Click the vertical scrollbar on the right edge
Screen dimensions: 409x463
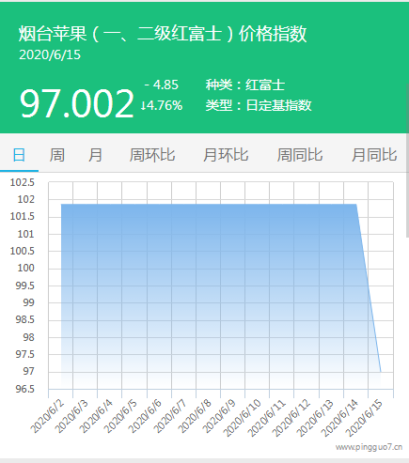[x=407, y=160]
